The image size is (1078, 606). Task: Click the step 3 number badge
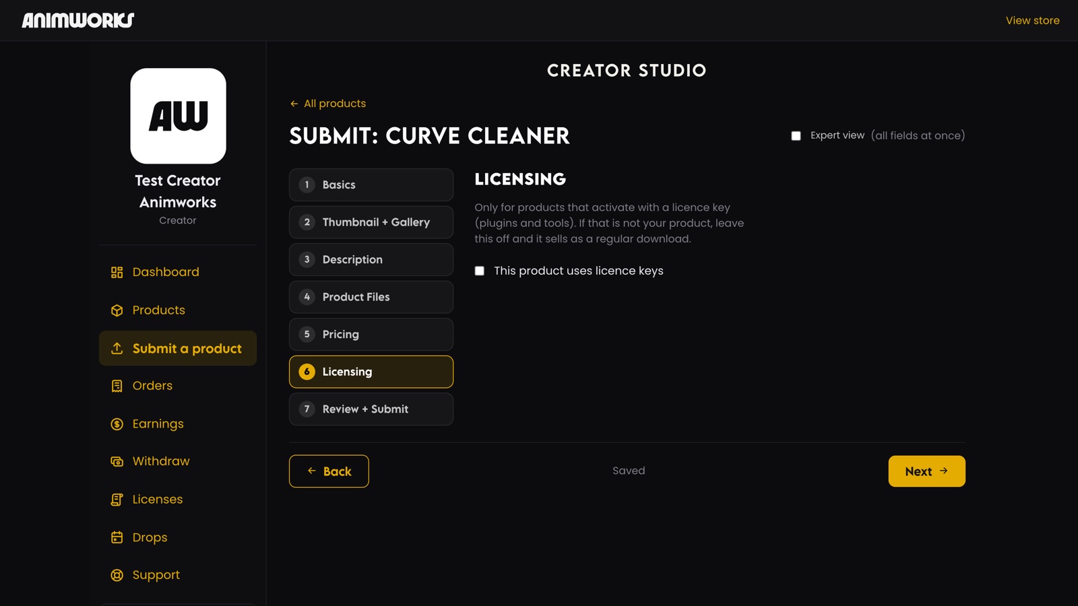point(307,259)
